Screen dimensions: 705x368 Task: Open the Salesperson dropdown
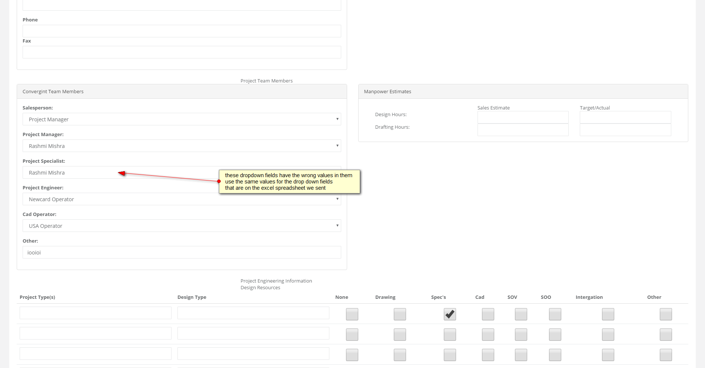tap(182, 119)
